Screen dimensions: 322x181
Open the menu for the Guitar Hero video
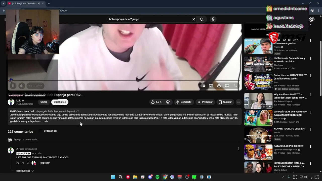tap(310, 76)
